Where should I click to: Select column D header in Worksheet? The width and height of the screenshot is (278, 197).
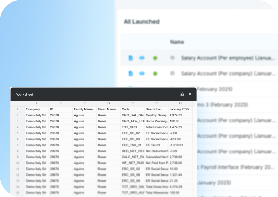[108, 103]
